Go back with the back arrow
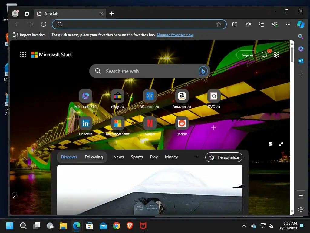310x233 pixels. [x=17, y=24]
